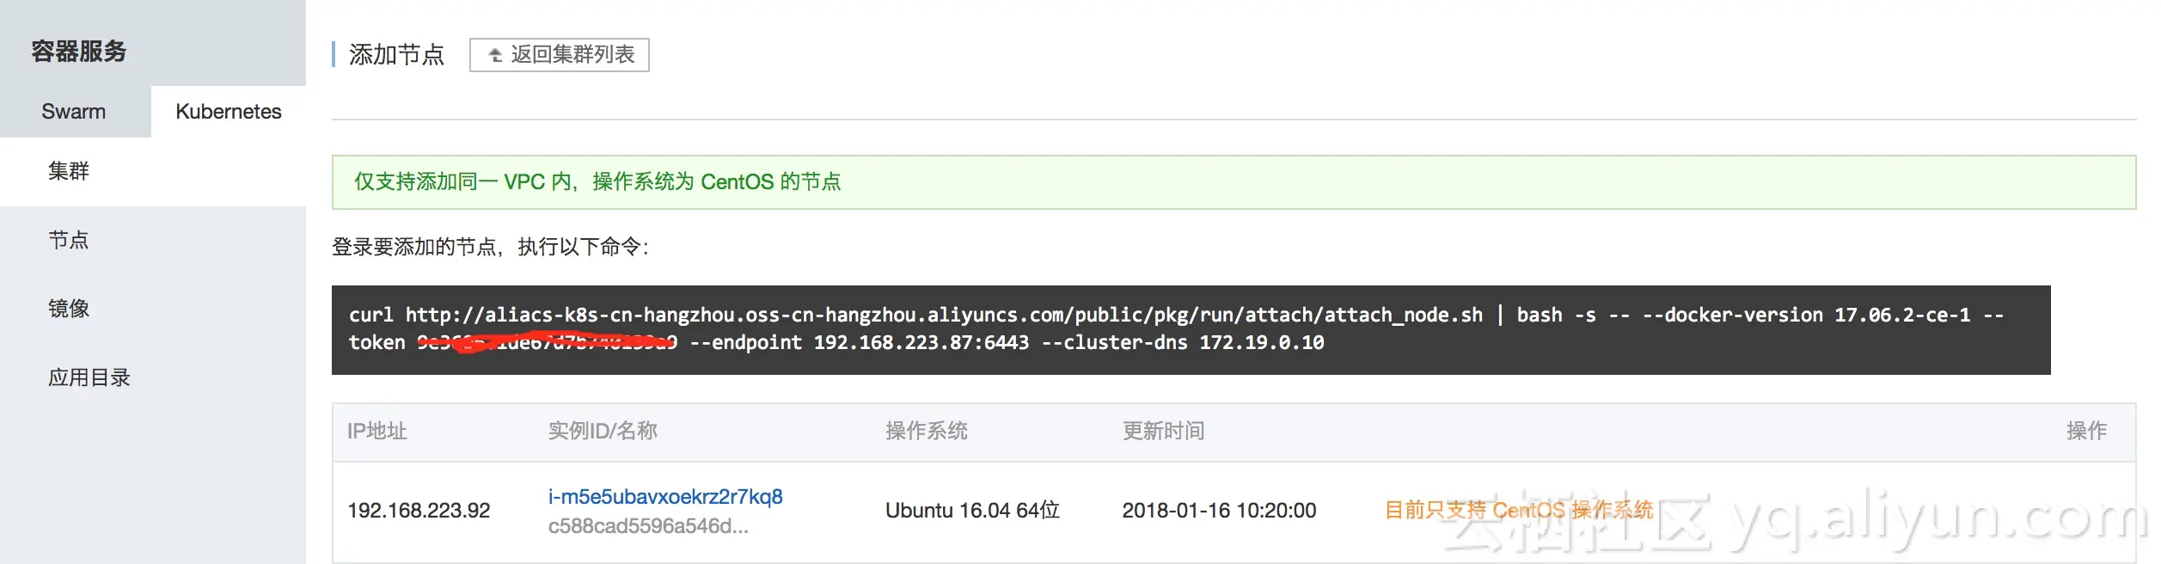Click the 返回集群列表 button
The height and width of the screenshot is (564, 2161).
pyautogui.click(x=559, y=55)
